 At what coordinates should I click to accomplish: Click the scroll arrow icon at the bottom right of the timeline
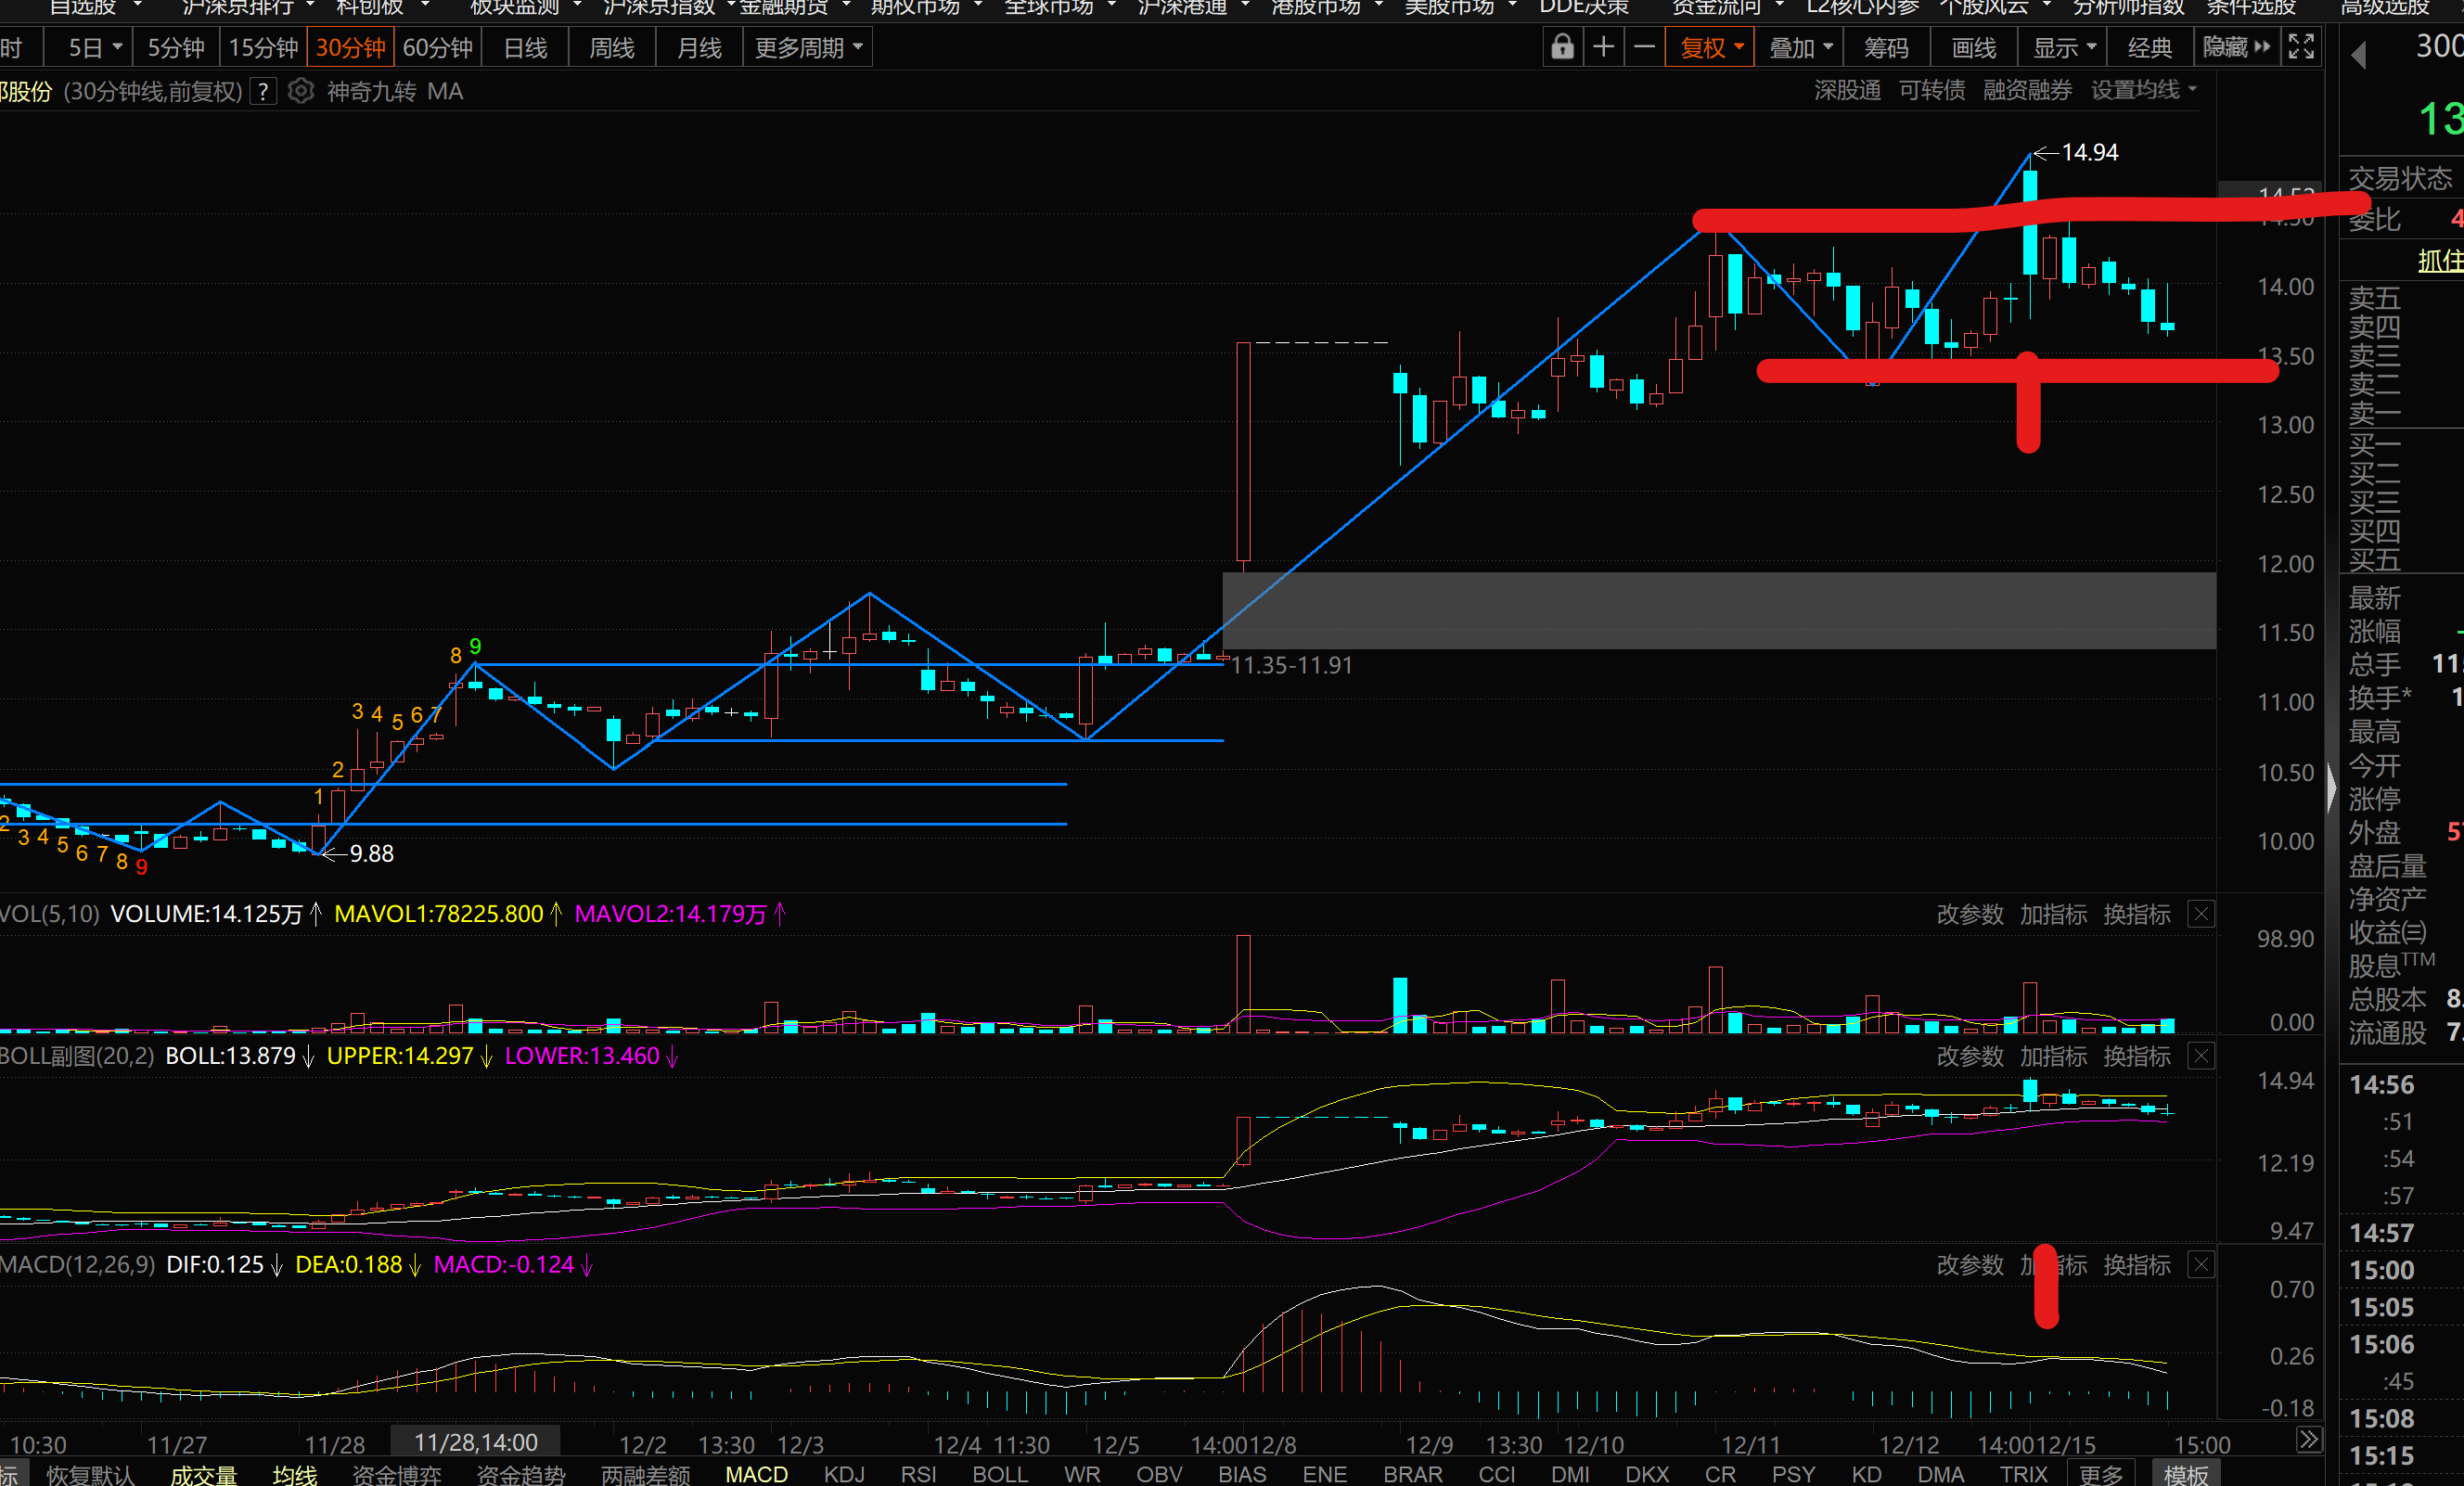[2308, 1440]
